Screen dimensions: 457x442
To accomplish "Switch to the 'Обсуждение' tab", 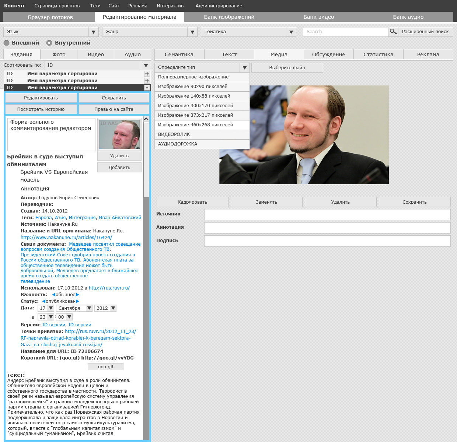I will pos(329,55).
